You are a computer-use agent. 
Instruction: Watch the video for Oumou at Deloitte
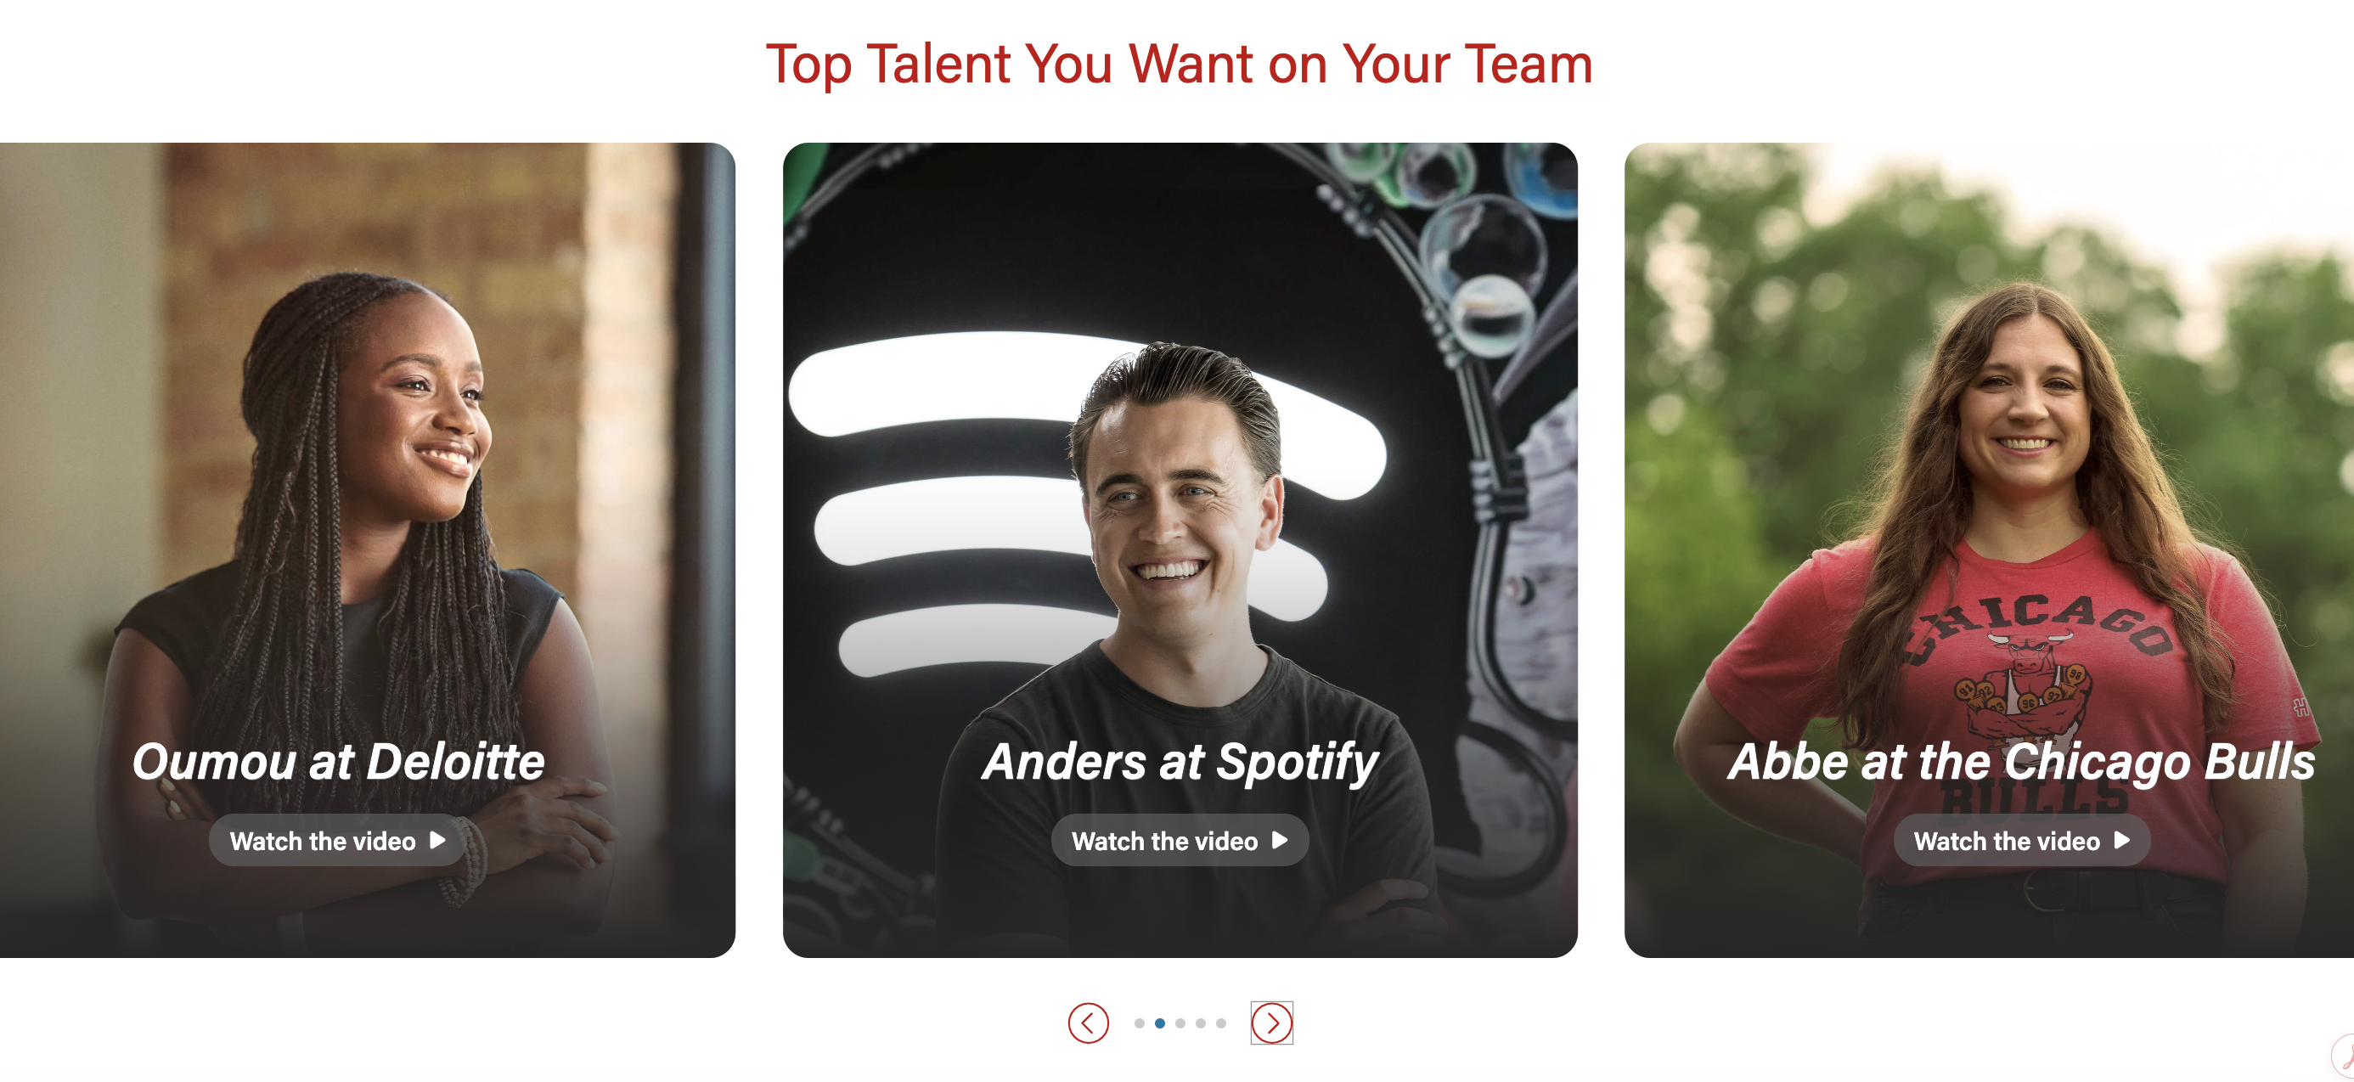tap(338, 840)
